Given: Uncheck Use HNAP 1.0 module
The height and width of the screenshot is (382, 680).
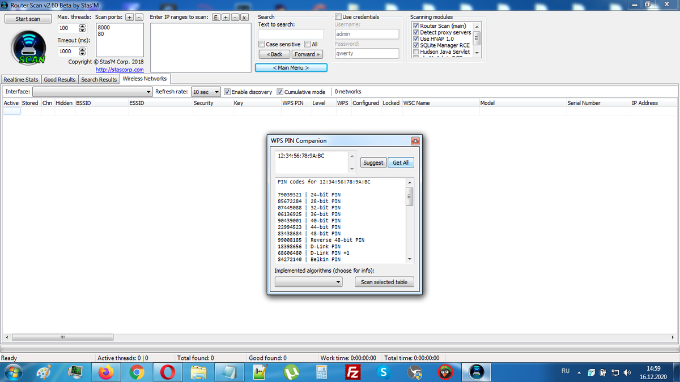Looking at the screenshot, I should click(x=416, y=38).
